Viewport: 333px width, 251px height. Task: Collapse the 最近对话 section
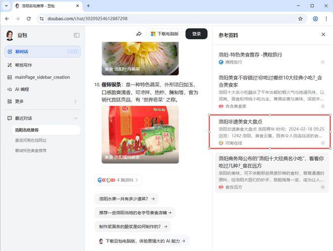(x=76, y=118)
